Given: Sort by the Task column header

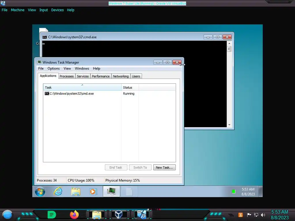Looking at the screenshot, I should pos(82,87).
